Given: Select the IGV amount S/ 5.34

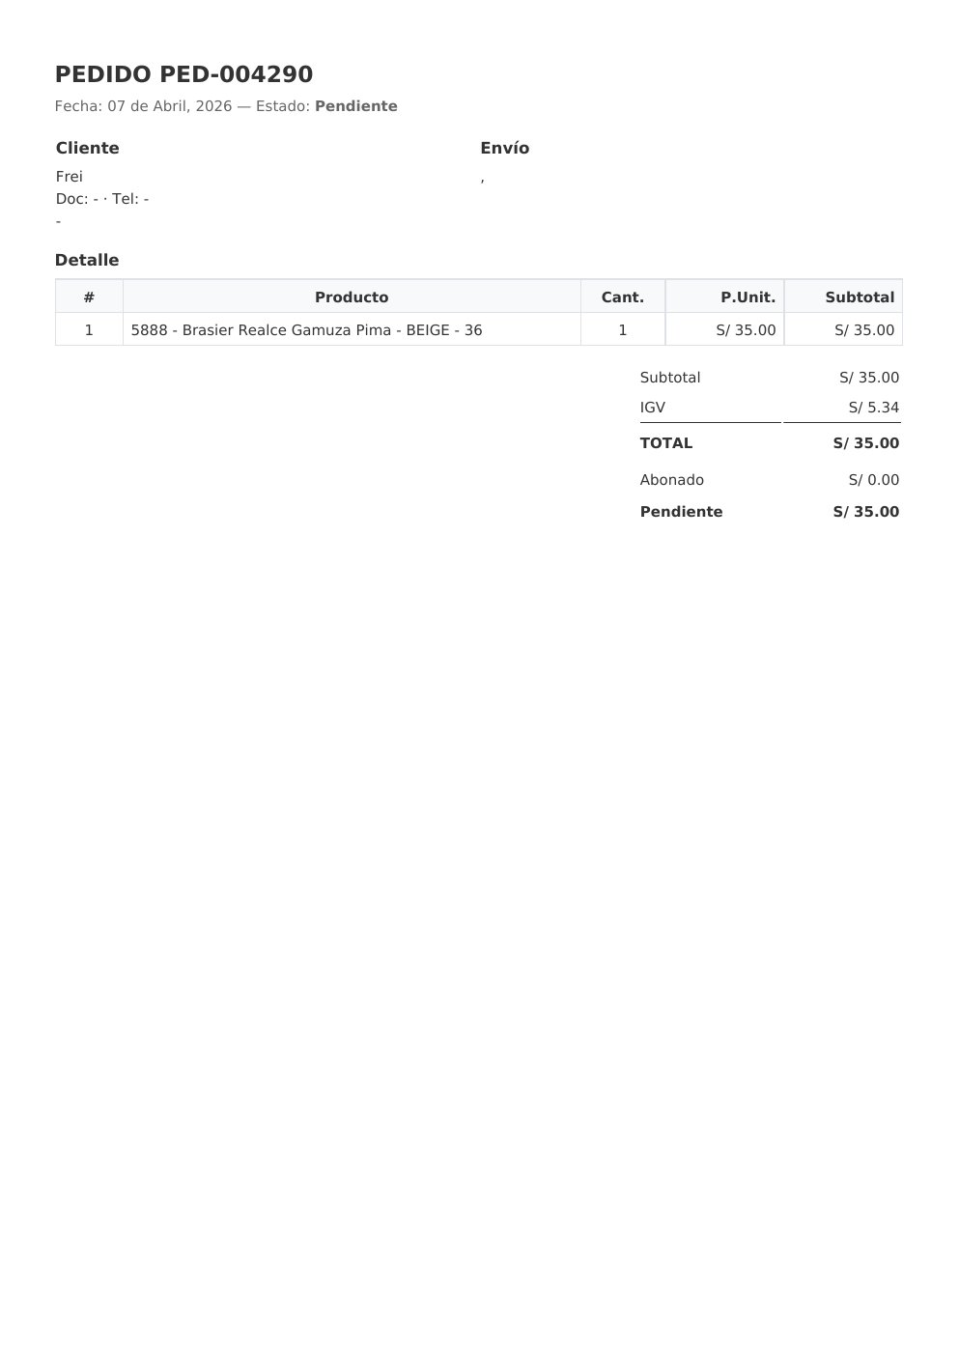Looking at the screenshot, I should 873,408.
